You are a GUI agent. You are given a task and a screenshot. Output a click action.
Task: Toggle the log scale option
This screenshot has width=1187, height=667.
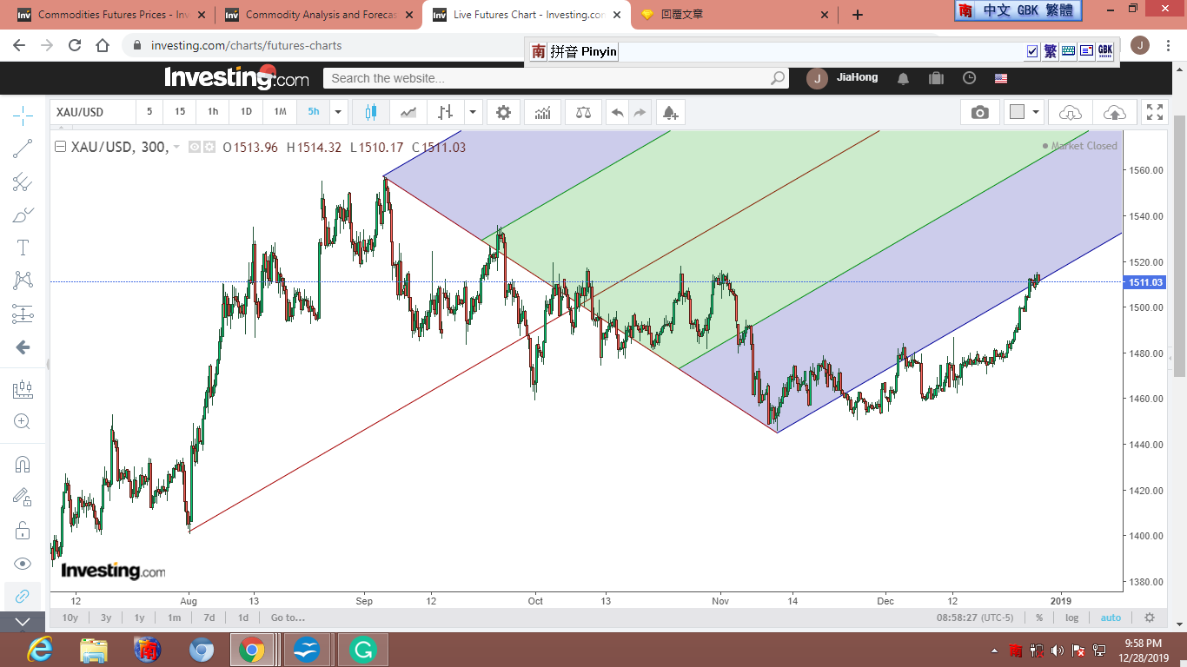click(x=1071, y=617)
